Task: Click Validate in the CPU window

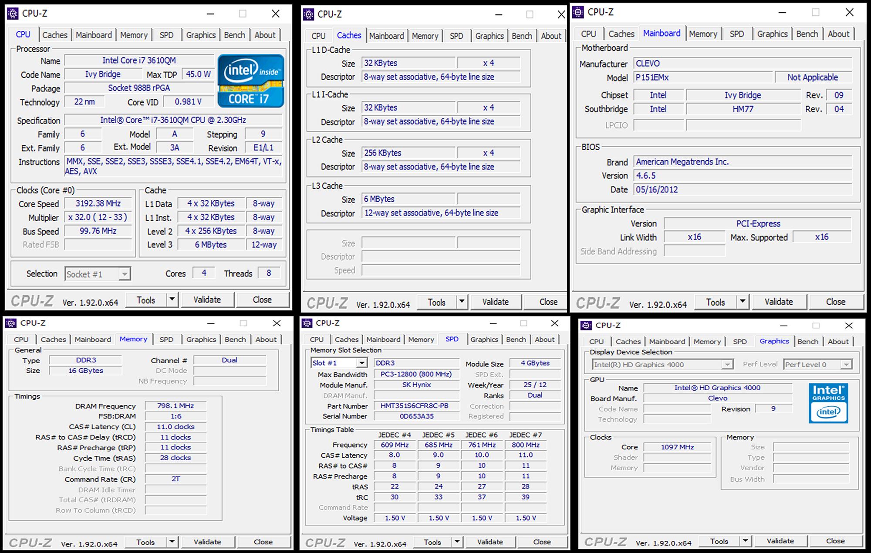Action: click(x=207, y=300)
